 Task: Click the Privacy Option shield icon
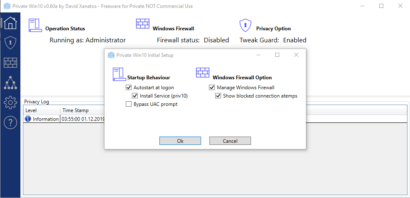point(245,25)
